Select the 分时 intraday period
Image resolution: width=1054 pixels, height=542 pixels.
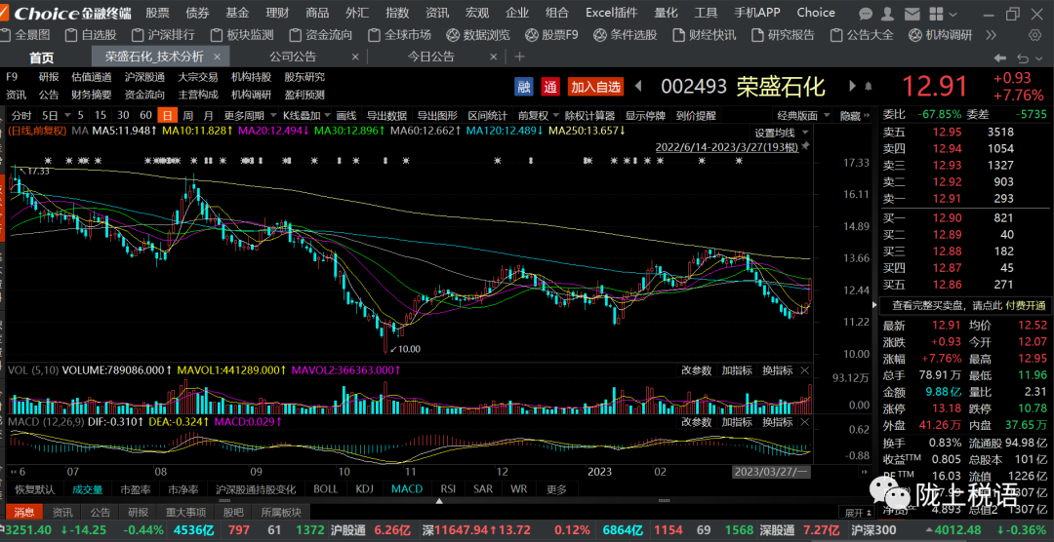[x=20, y=116]
